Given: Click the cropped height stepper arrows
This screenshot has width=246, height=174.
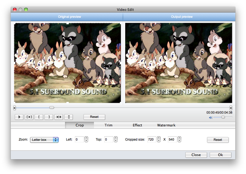Looking at the screenshot, I should 179,139.
